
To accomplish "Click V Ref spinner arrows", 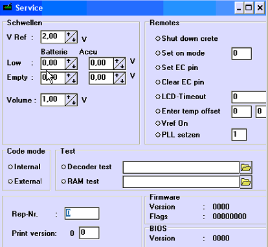I will [71, 37].
